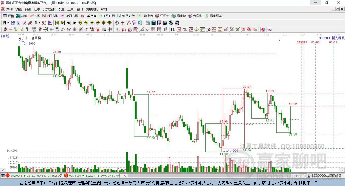Click the 01-19 date marker label

click(333, 42)
